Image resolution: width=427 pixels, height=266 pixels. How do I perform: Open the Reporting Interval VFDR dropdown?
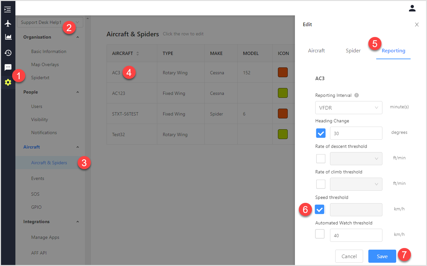(x=349, y=108)
